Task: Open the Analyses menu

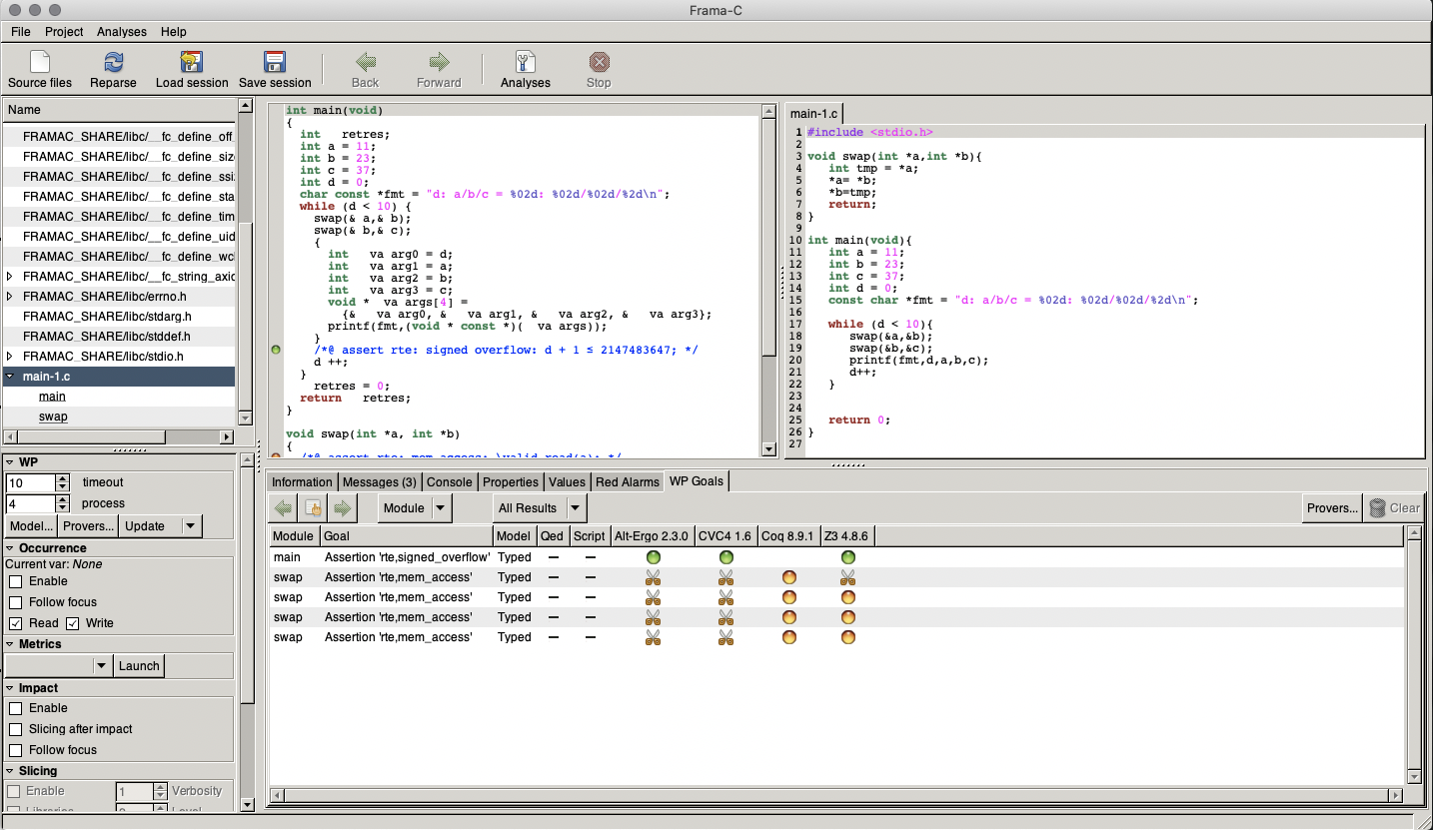Action: tap(122, 32)
